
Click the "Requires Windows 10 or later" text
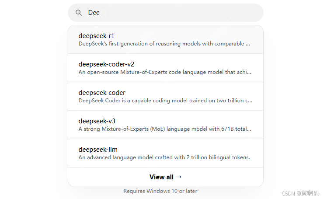pos(160,191)
